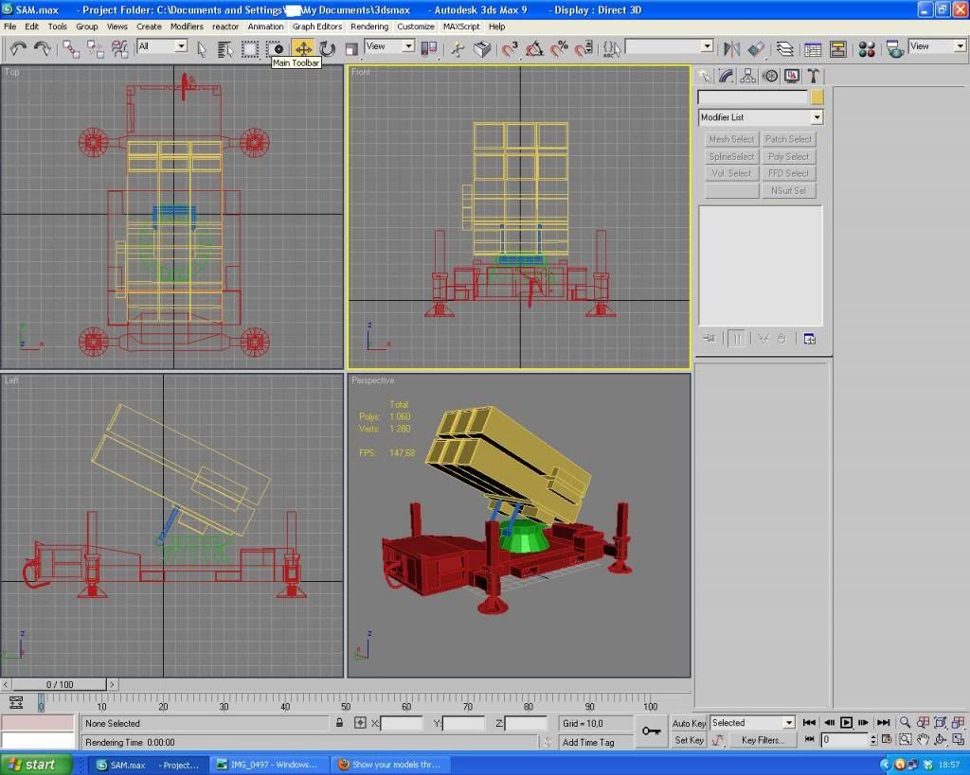Click the yellow object color swatch

817,97
